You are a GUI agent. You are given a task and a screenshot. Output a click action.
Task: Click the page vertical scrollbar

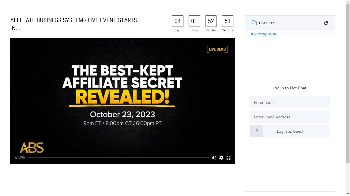pyautogui.click(x=348, y=84)
